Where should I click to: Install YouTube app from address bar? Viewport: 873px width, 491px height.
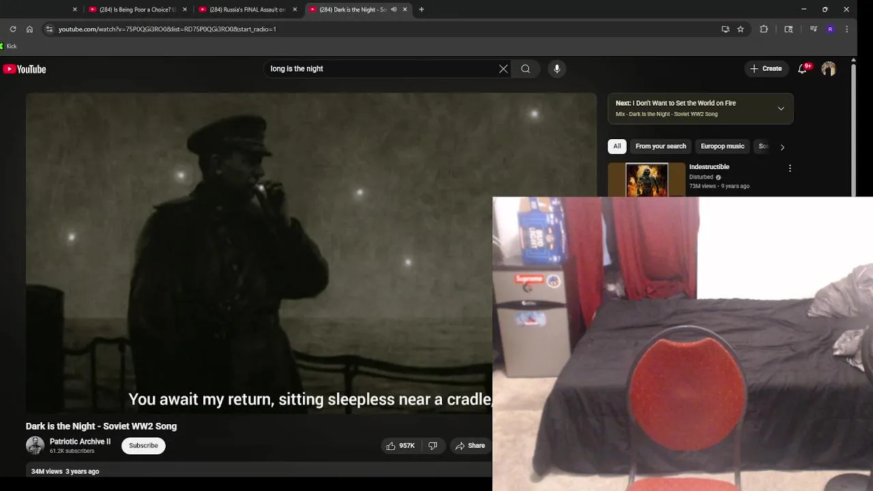(725, 29)
